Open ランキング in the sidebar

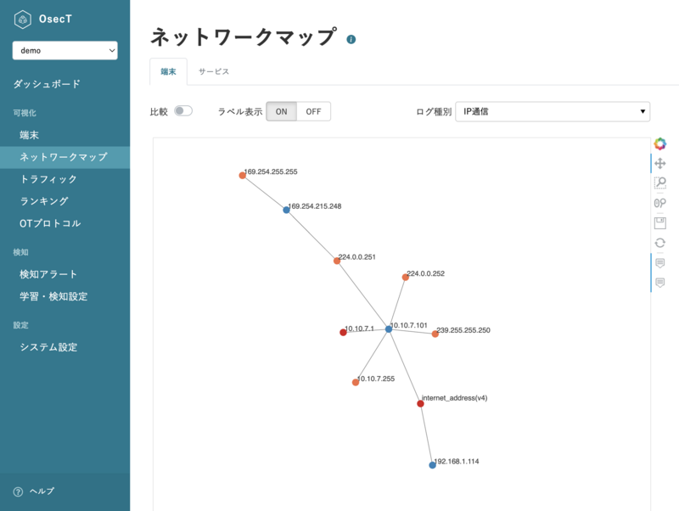pyautogui.click(x=44, y=201)
